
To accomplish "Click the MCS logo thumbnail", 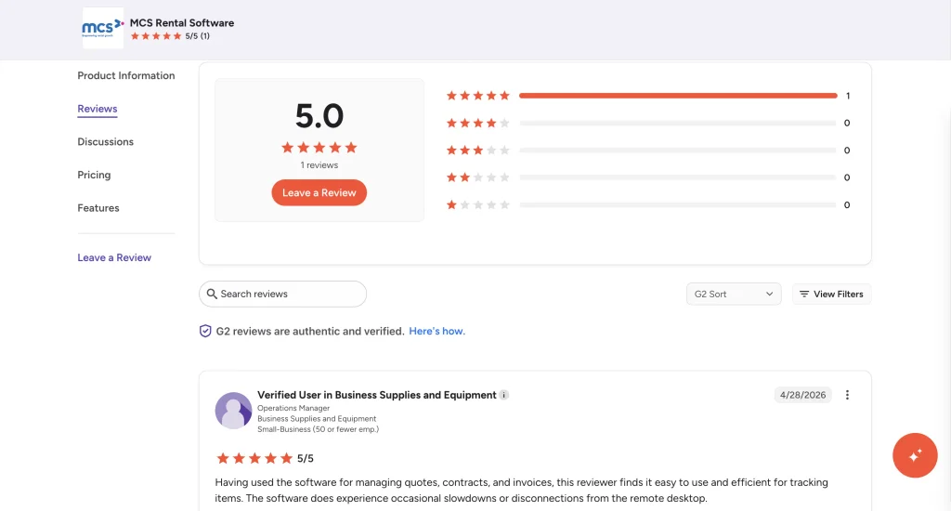I will (102, 28).
